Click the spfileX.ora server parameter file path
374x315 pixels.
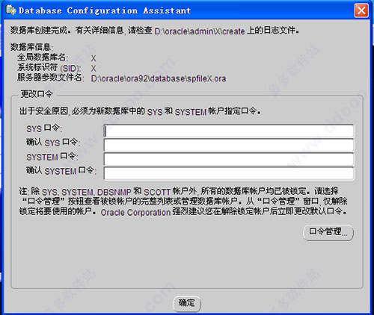point(159,78)
